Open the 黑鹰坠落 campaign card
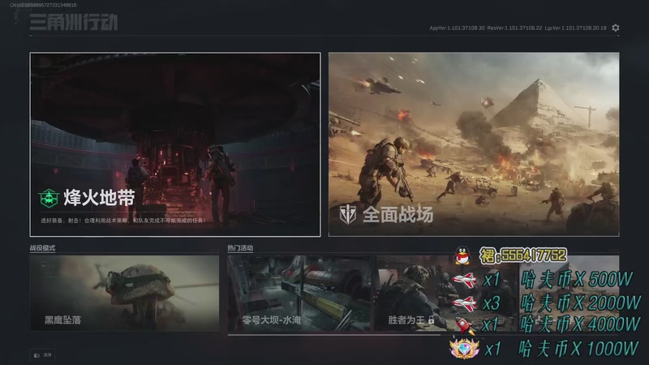 point(125,293)
